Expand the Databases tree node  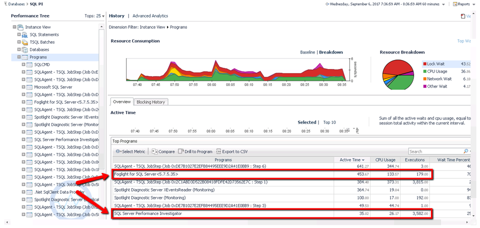coord(19,49)
